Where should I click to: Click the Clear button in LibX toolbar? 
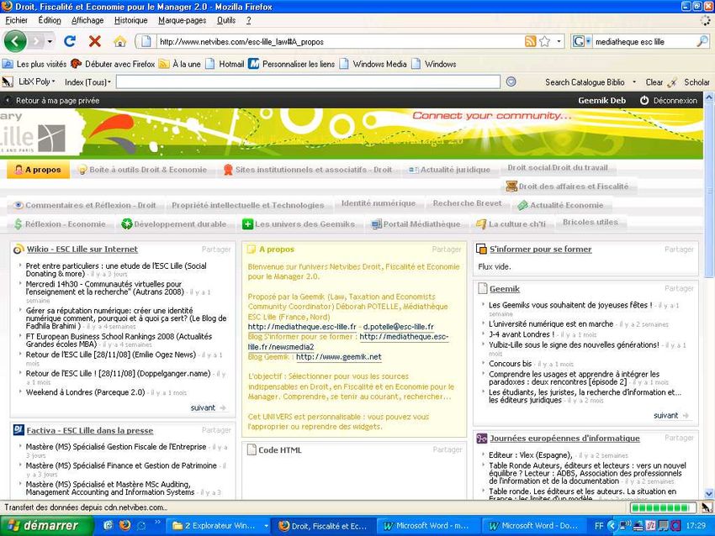click(654, 82)
